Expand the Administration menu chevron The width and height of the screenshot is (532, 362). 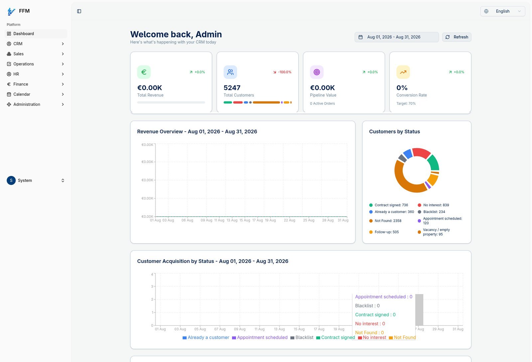pos(63,104)
